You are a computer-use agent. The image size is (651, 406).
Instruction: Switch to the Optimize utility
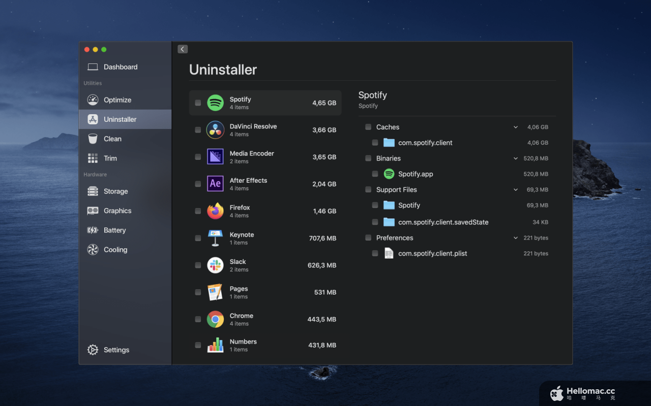pos(125,100)
